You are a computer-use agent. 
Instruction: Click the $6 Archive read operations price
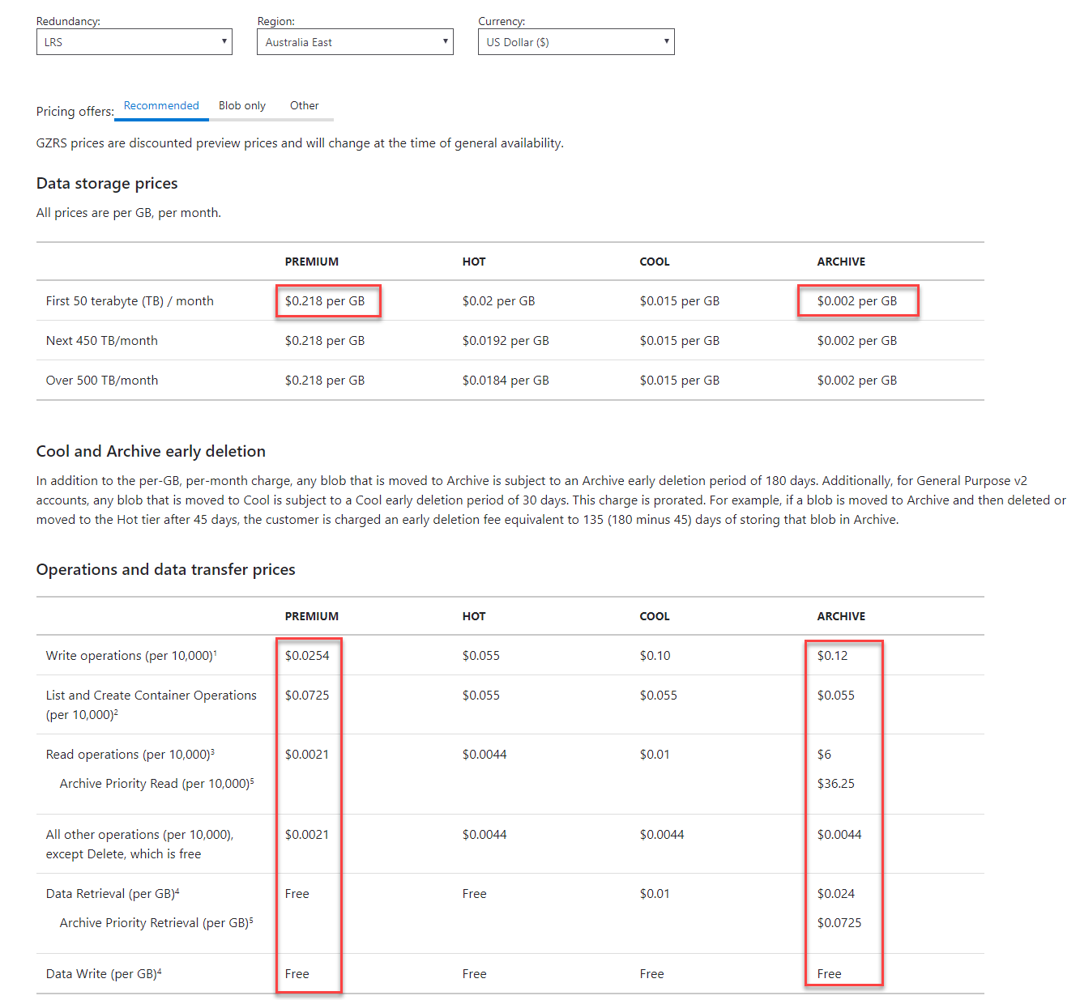pos(824,755)
